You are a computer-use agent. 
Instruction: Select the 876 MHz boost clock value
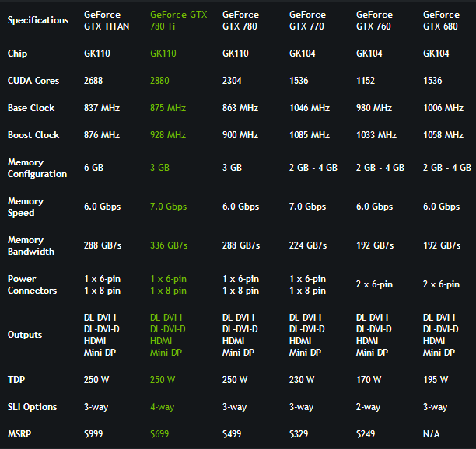point(102,135)
